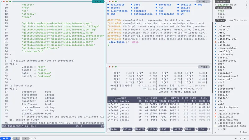Click gear icon beside .golangci.yml
The image size is (249, 140).
pyautogui.click(x=215, y=120)
